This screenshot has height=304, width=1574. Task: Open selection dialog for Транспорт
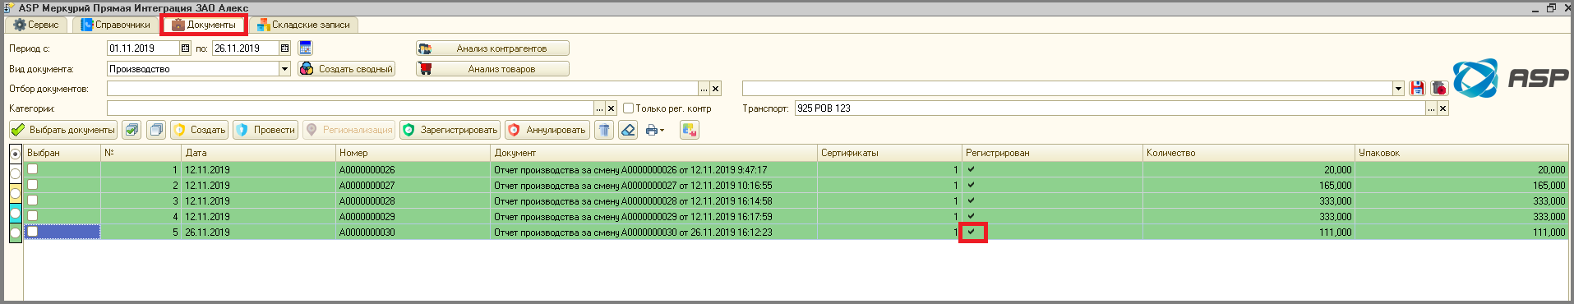coord(1431,108)
